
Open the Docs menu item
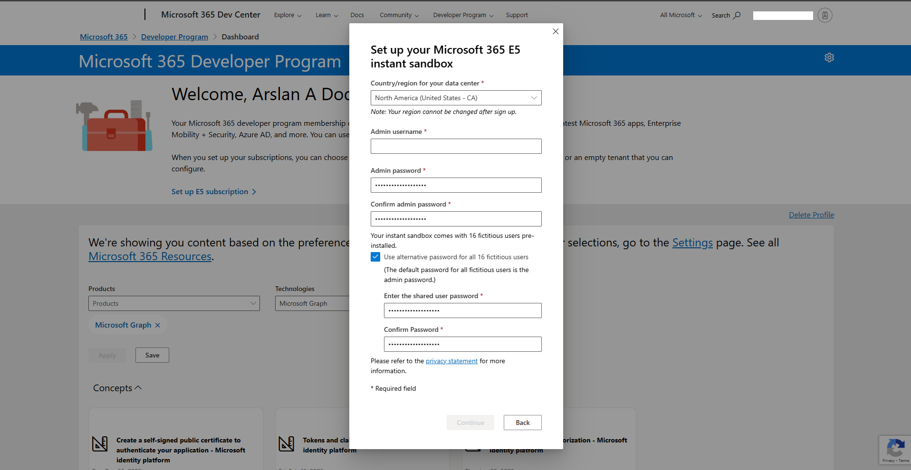pos(357,15)
